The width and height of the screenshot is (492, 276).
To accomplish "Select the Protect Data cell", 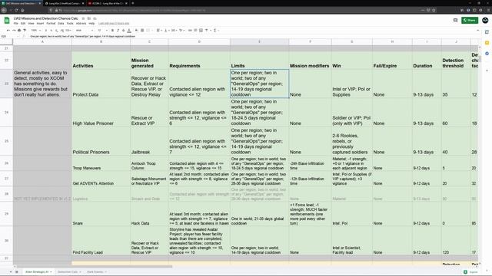I will pyautogui.click(x=101, y=84).
